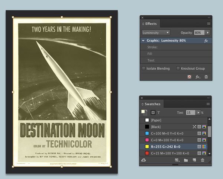Toggle Formatting affects container button
This screenshot has width=223, height=179.
point(153,113)
